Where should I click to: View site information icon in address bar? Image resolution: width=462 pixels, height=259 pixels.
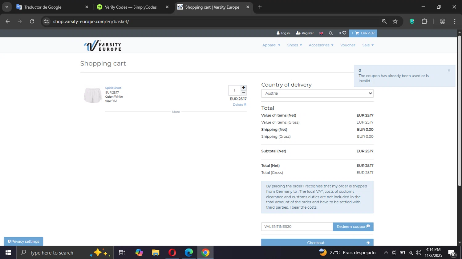pyautogui.click(x=47, y=22)
